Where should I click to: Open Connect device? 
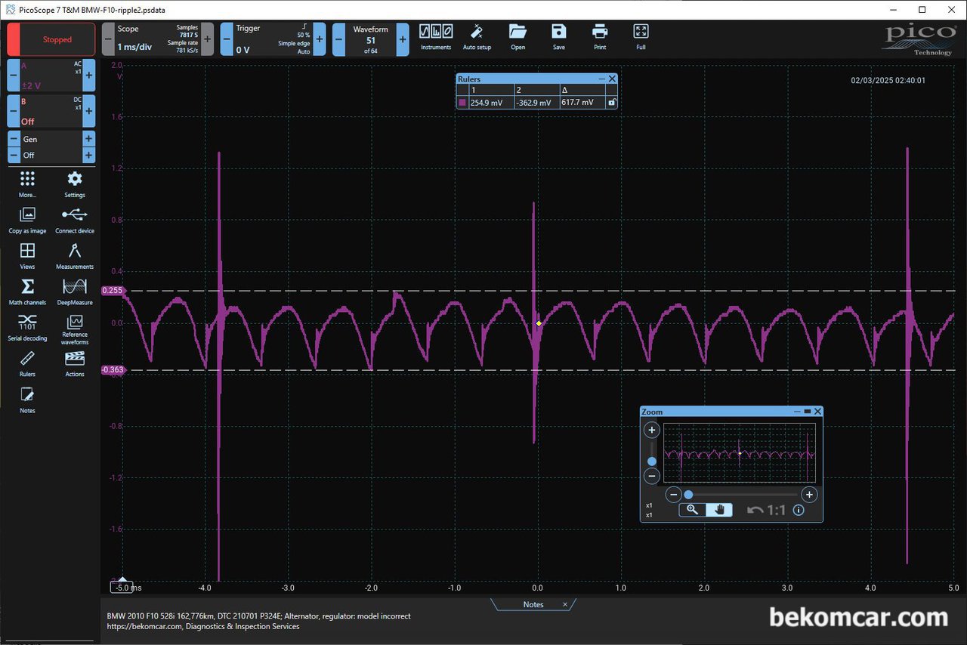click(75, 220)
